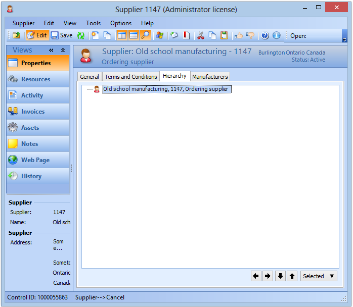Open the Notes view
The width and height of the screenshot is (353, 307).
[x=38, y=144]
